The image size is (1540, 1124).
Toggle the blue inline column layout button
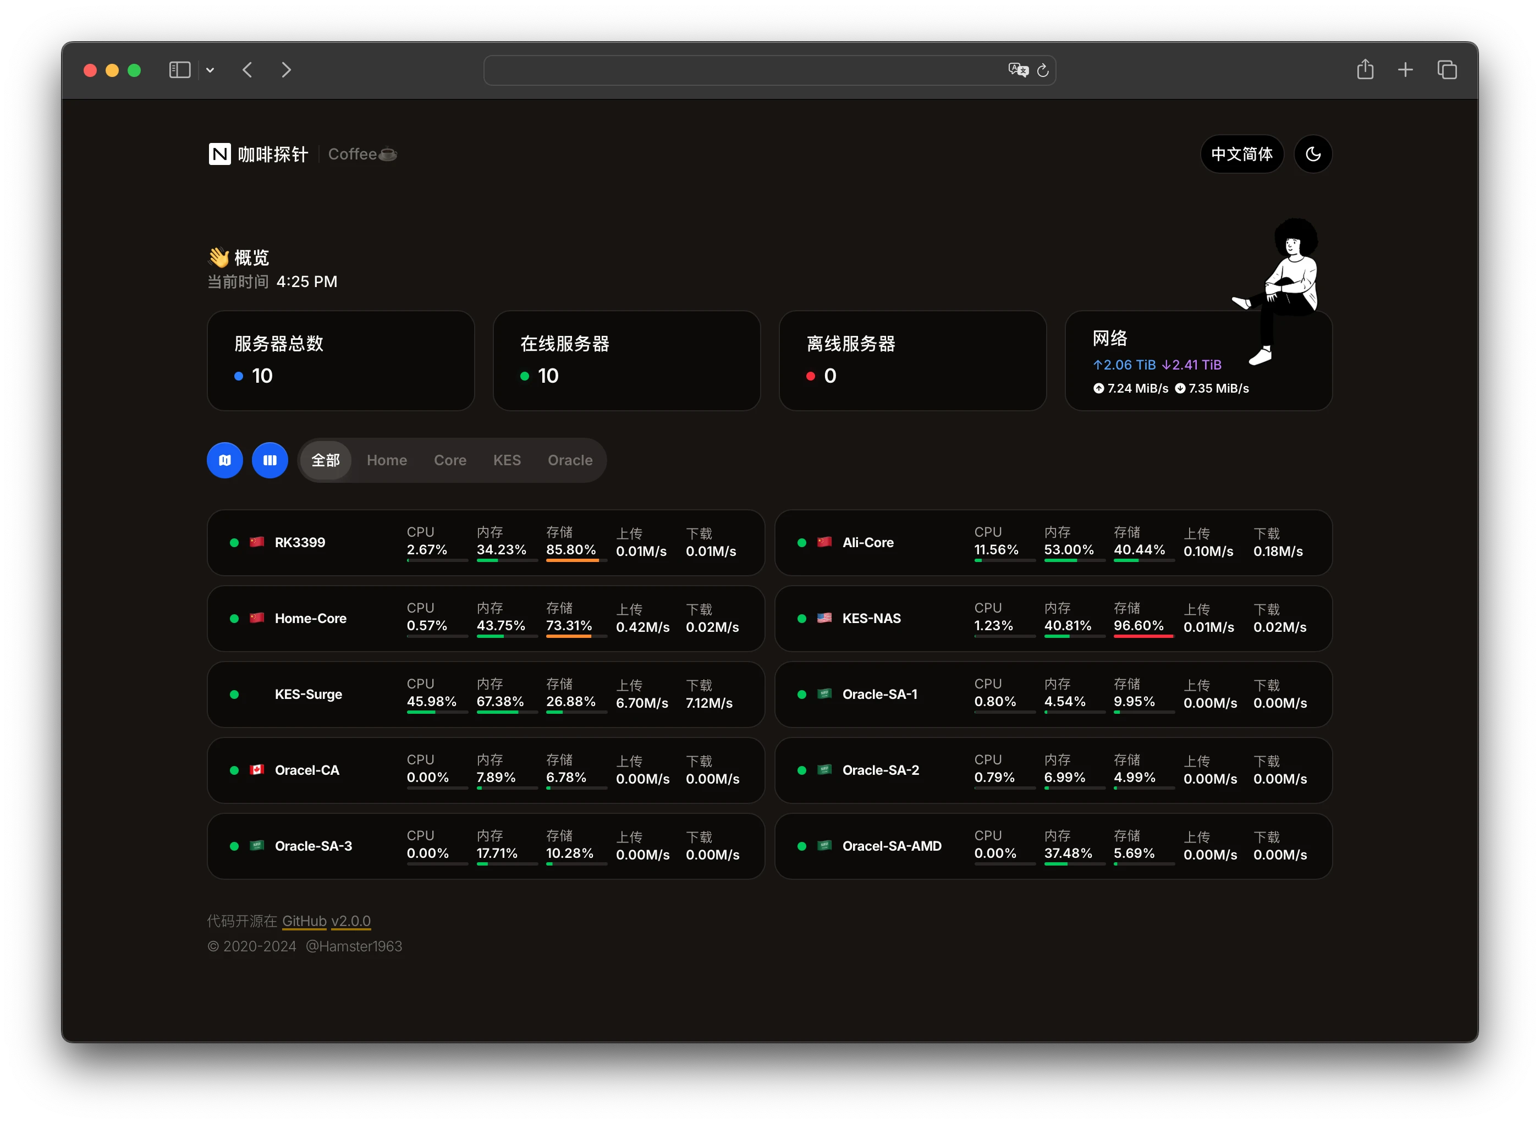pos(269,461)
